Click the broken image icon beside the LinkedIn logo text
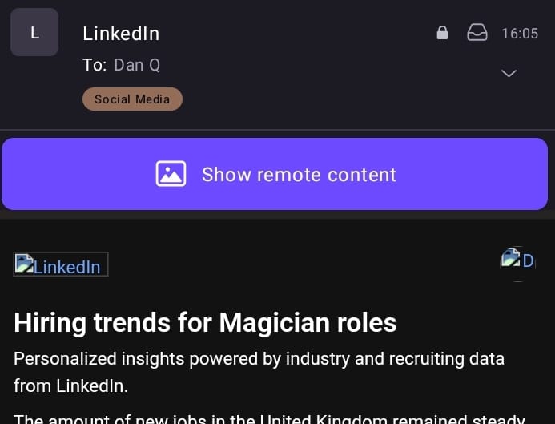The image size is (555, 424). (23, 264)
